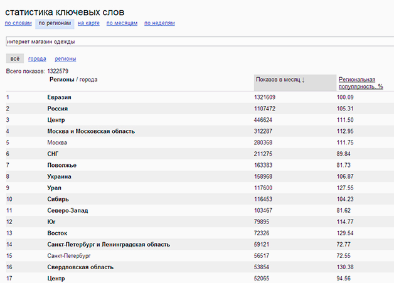394x283 pixels.
Task: Click the impressions value 117600
Action: 263,188
